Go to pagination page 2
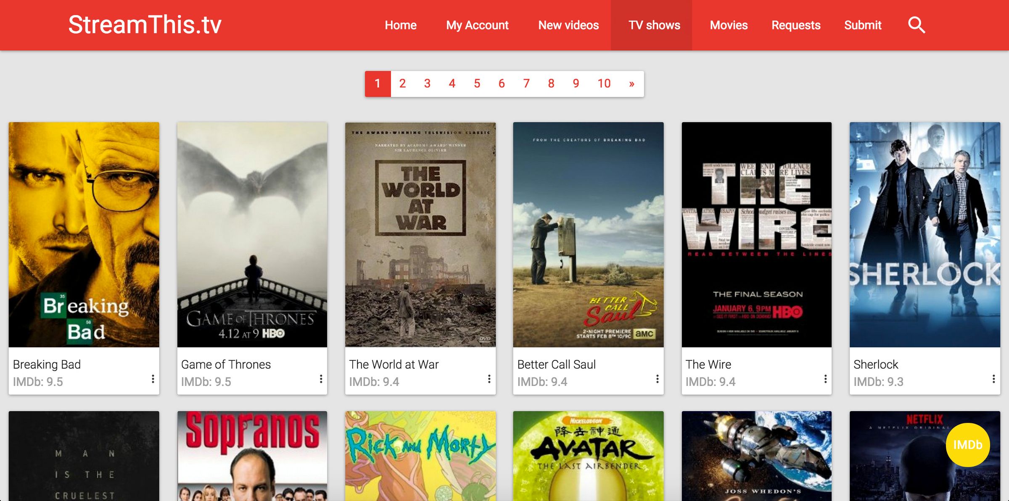 (x=402, y=84)
